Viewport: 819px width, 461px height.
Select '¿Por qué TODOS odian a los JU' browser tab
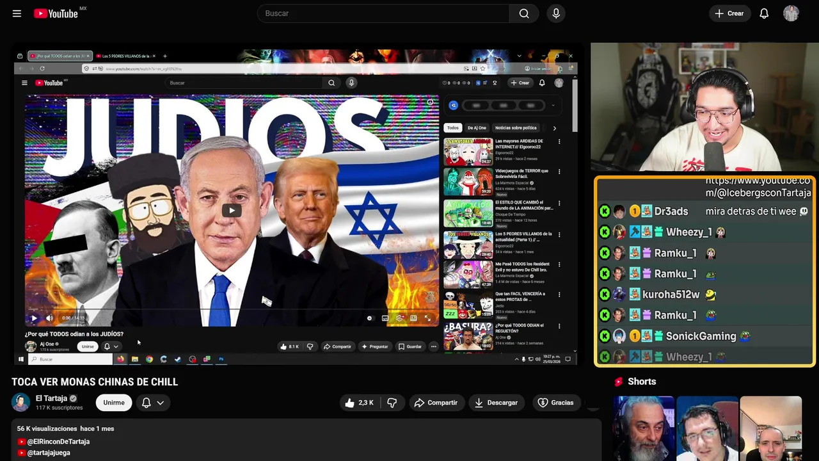coord(60,56)
